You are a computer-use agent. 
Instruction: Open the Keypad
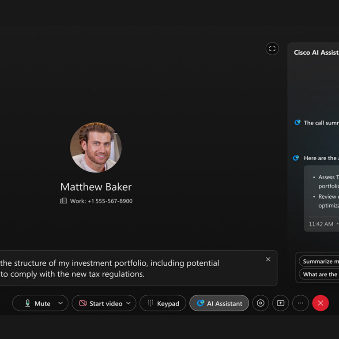pyautogui.click(x=163, y=303)
